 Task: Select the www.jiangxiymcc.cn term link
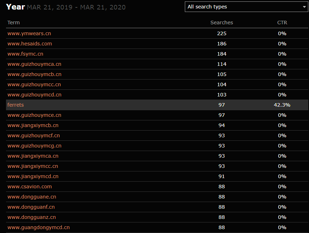(33, 166)
